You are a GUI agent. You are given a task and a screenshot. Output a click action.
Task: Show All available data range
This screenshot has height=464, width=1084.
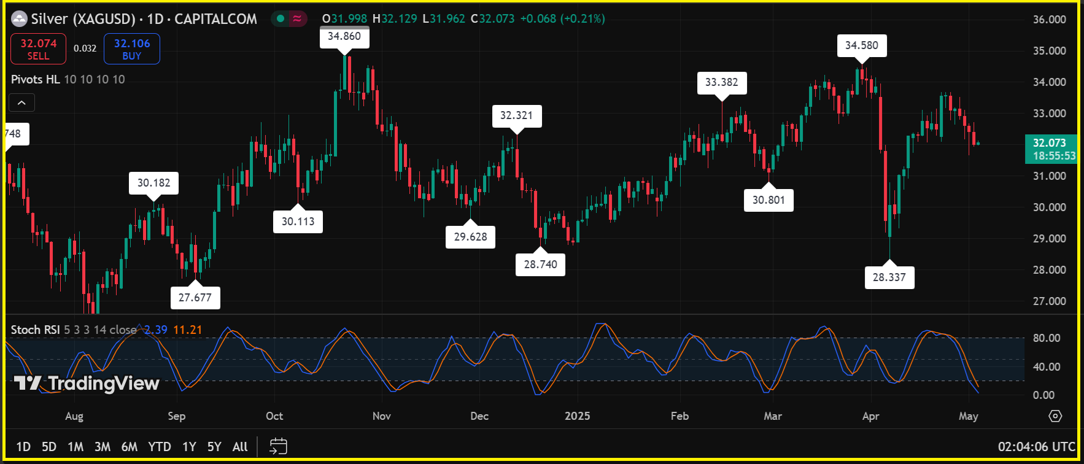click(240, 446)
